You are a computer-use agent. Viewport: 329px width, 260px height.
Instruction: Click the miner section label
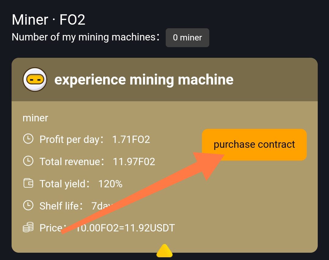tap(35, 118)
